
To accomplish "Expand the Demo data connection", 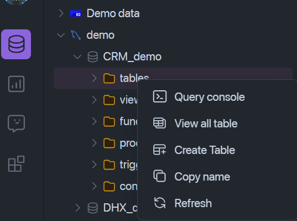I will [x=61, y=13].
